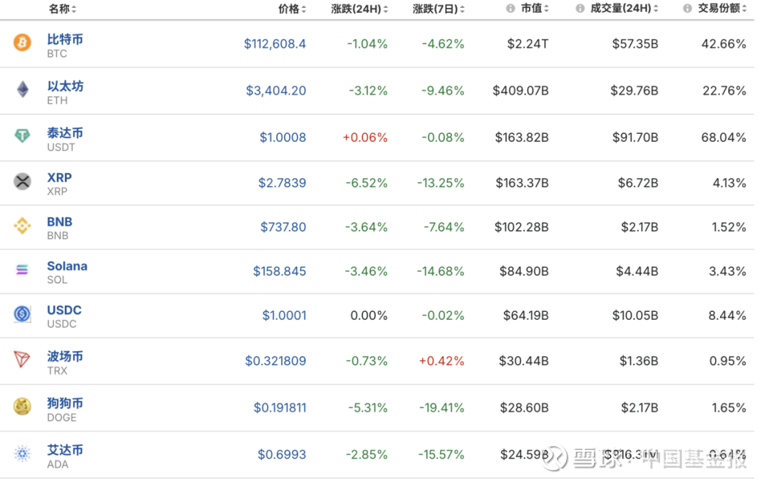Click the info icon beside 交易份额 header
Viewport: 769px width, 482px height.
click(688, 9)
